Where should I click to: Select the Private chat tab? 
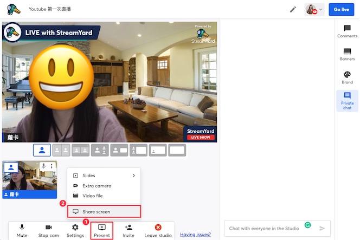pos(347,101)
